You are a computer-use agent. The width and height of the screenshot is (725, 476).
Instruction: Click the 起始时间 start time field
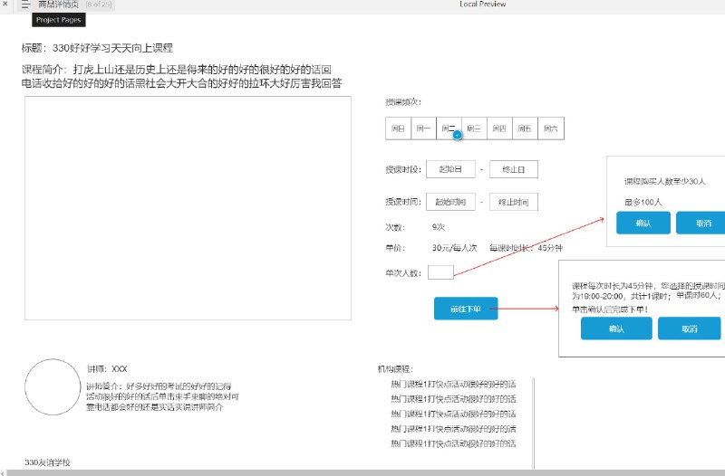(450, 202)
